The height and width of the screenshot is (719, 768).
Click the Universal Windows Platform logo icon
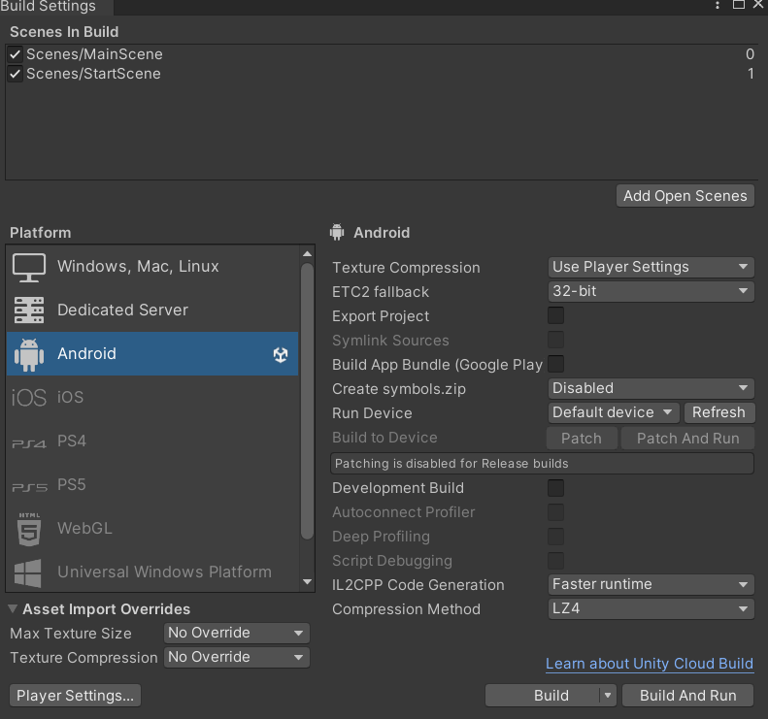(x=27, y=573)
